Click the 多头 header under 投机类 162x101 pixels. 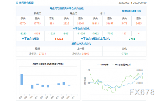pyautogui.click(x=23, y=18)
